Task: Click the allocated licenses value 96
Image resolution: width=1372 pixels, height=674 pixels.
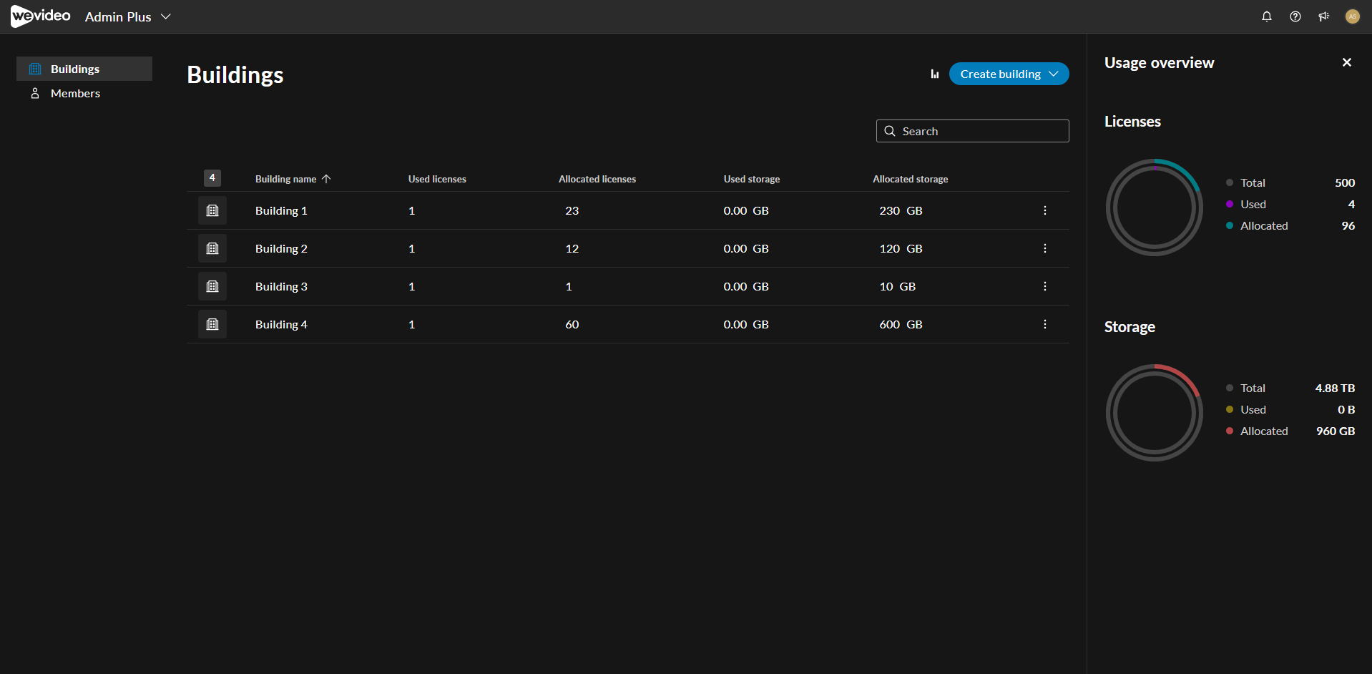Action: pos(1348,225)
